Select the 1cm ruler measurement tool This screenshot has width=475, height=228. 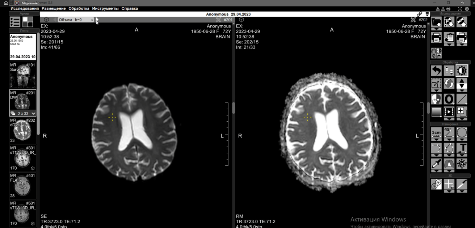pyautogui.click(x=436, y=133)
